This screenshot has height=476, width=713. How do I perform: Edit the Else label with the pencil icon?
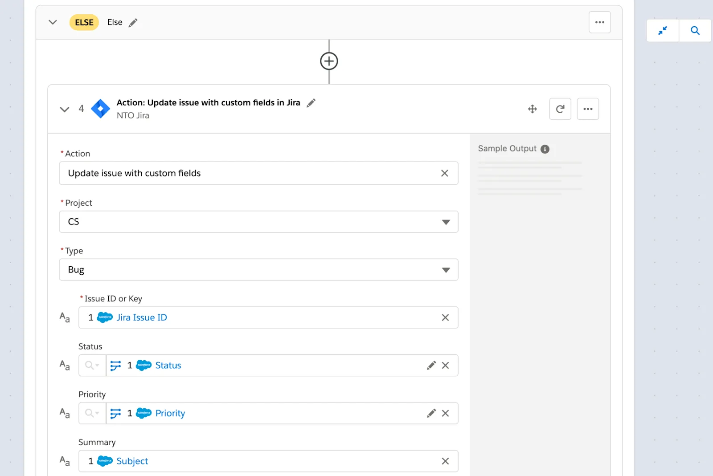(x=133, y=22)
